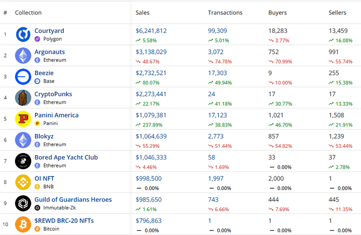Click the # rank column header
361x235 pixels.
5,13
